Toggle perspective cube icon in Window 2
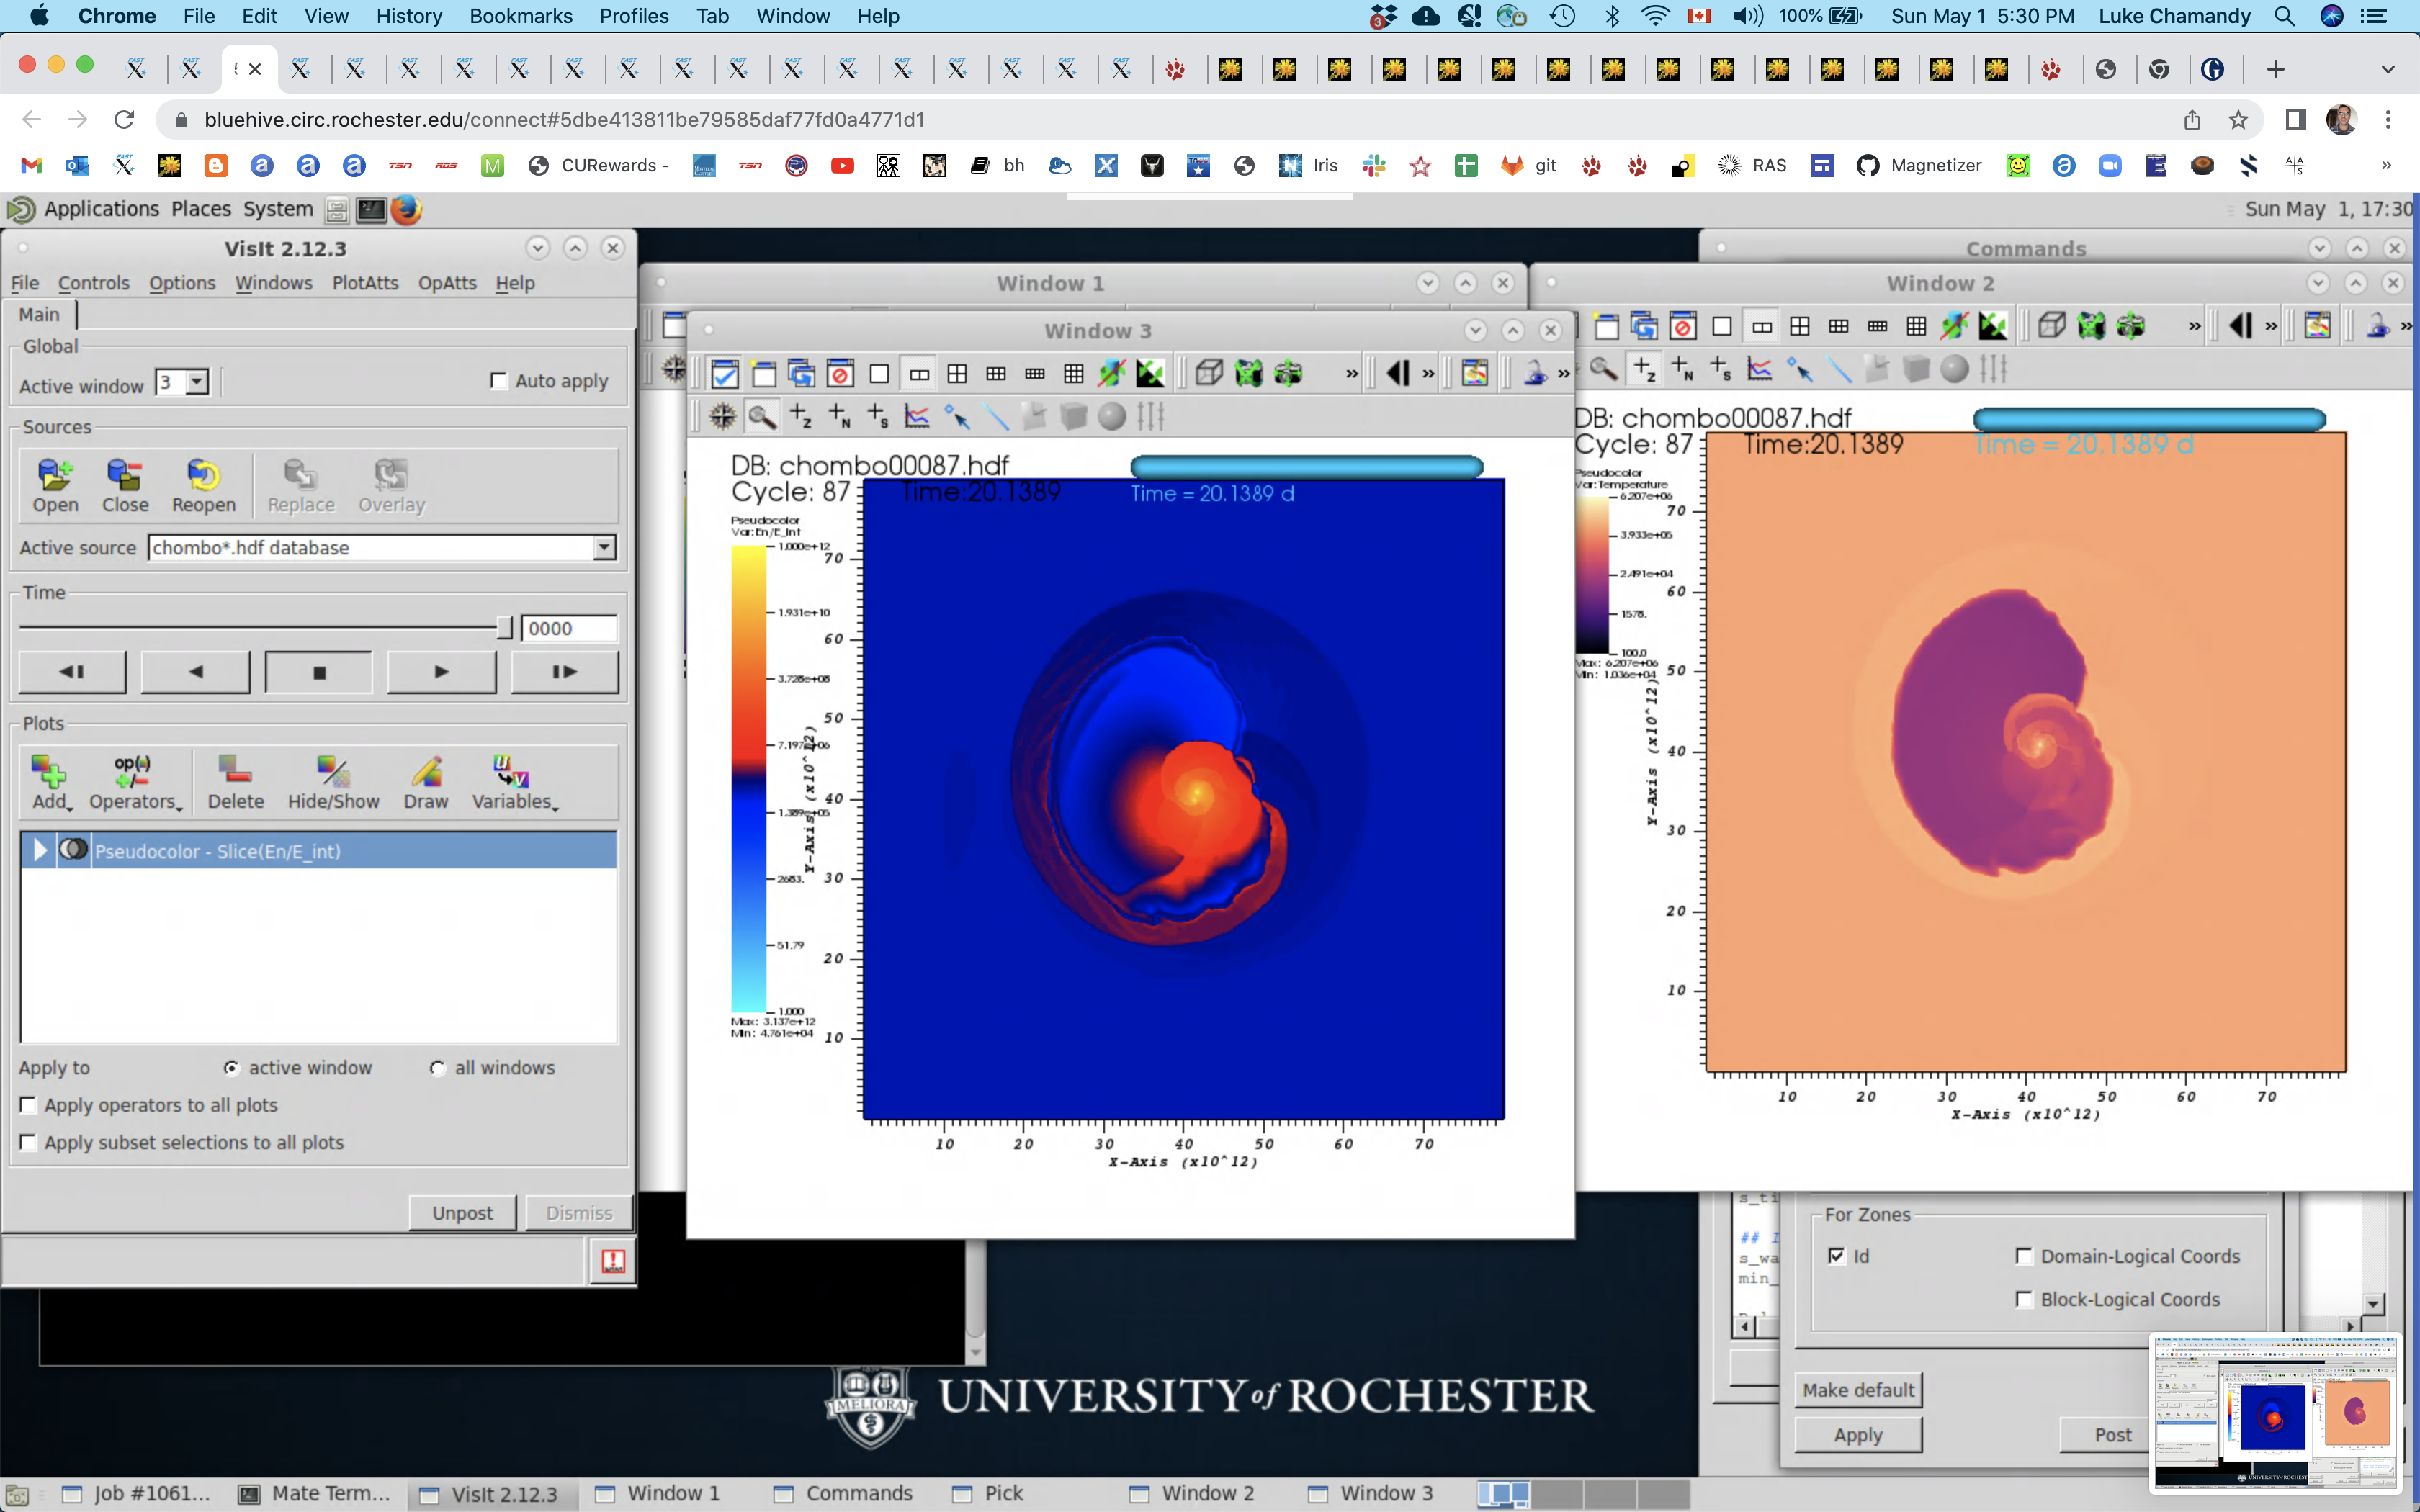2420x1512 pixels. [x=2052, y=326]
